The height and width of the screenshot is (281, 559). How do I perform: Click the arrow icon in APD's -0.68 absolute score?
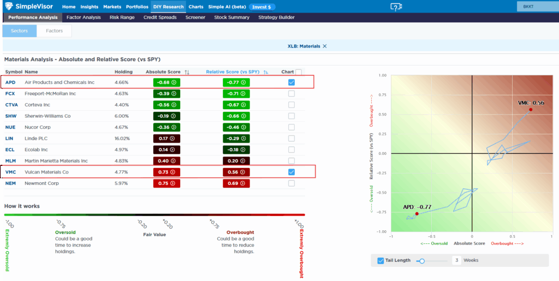(x=174, y=82)
